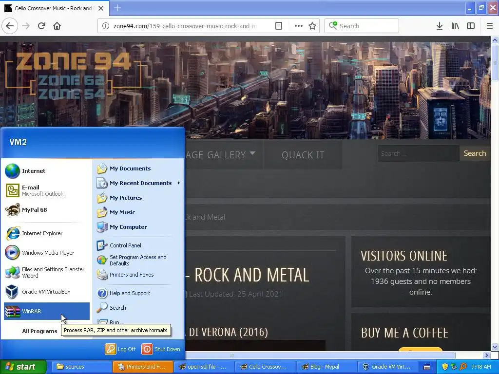Viewport: 499px width, 374px height.
Task: Open the QUACK IT menu item
Action: pos(303,155)
